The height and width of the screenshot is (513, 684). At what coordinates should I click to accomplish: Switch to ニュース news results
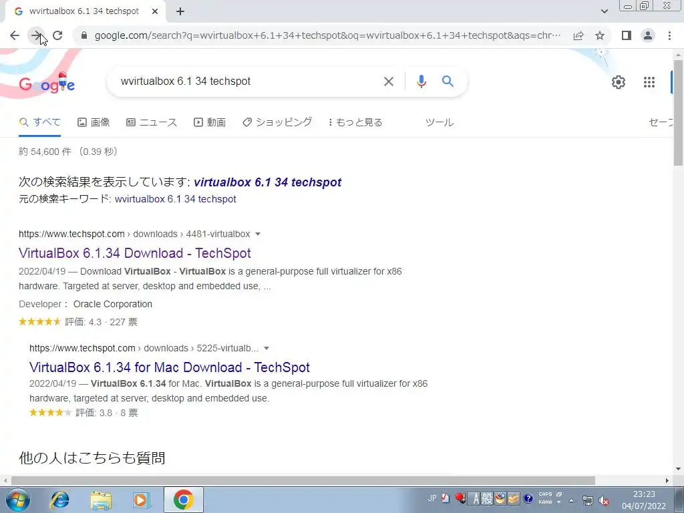click(x=152, y=122)
